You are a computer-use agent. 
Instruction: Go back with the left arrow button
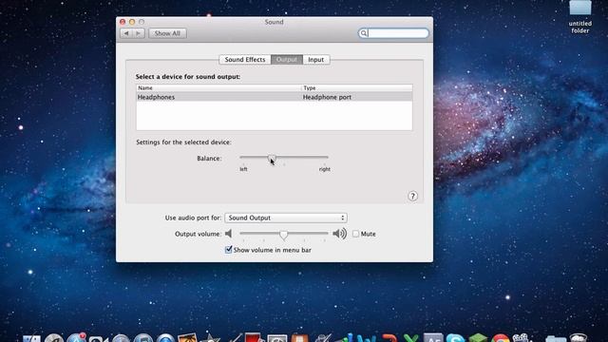(126, 33)
